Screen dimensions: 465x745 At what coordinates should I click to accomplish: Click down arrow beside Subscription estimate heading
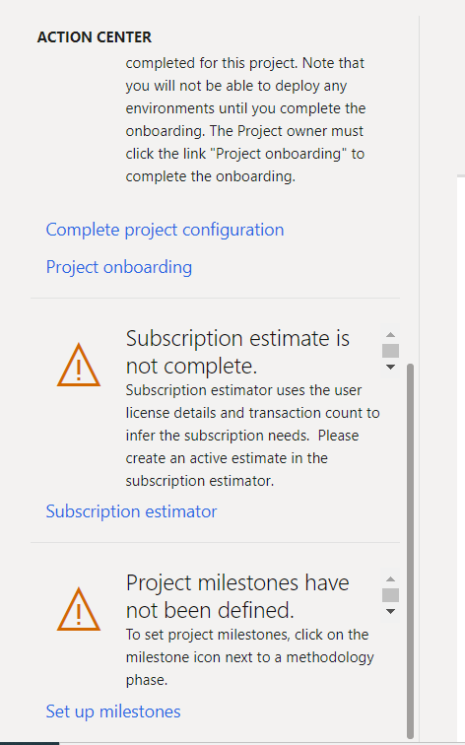point(390,367)
